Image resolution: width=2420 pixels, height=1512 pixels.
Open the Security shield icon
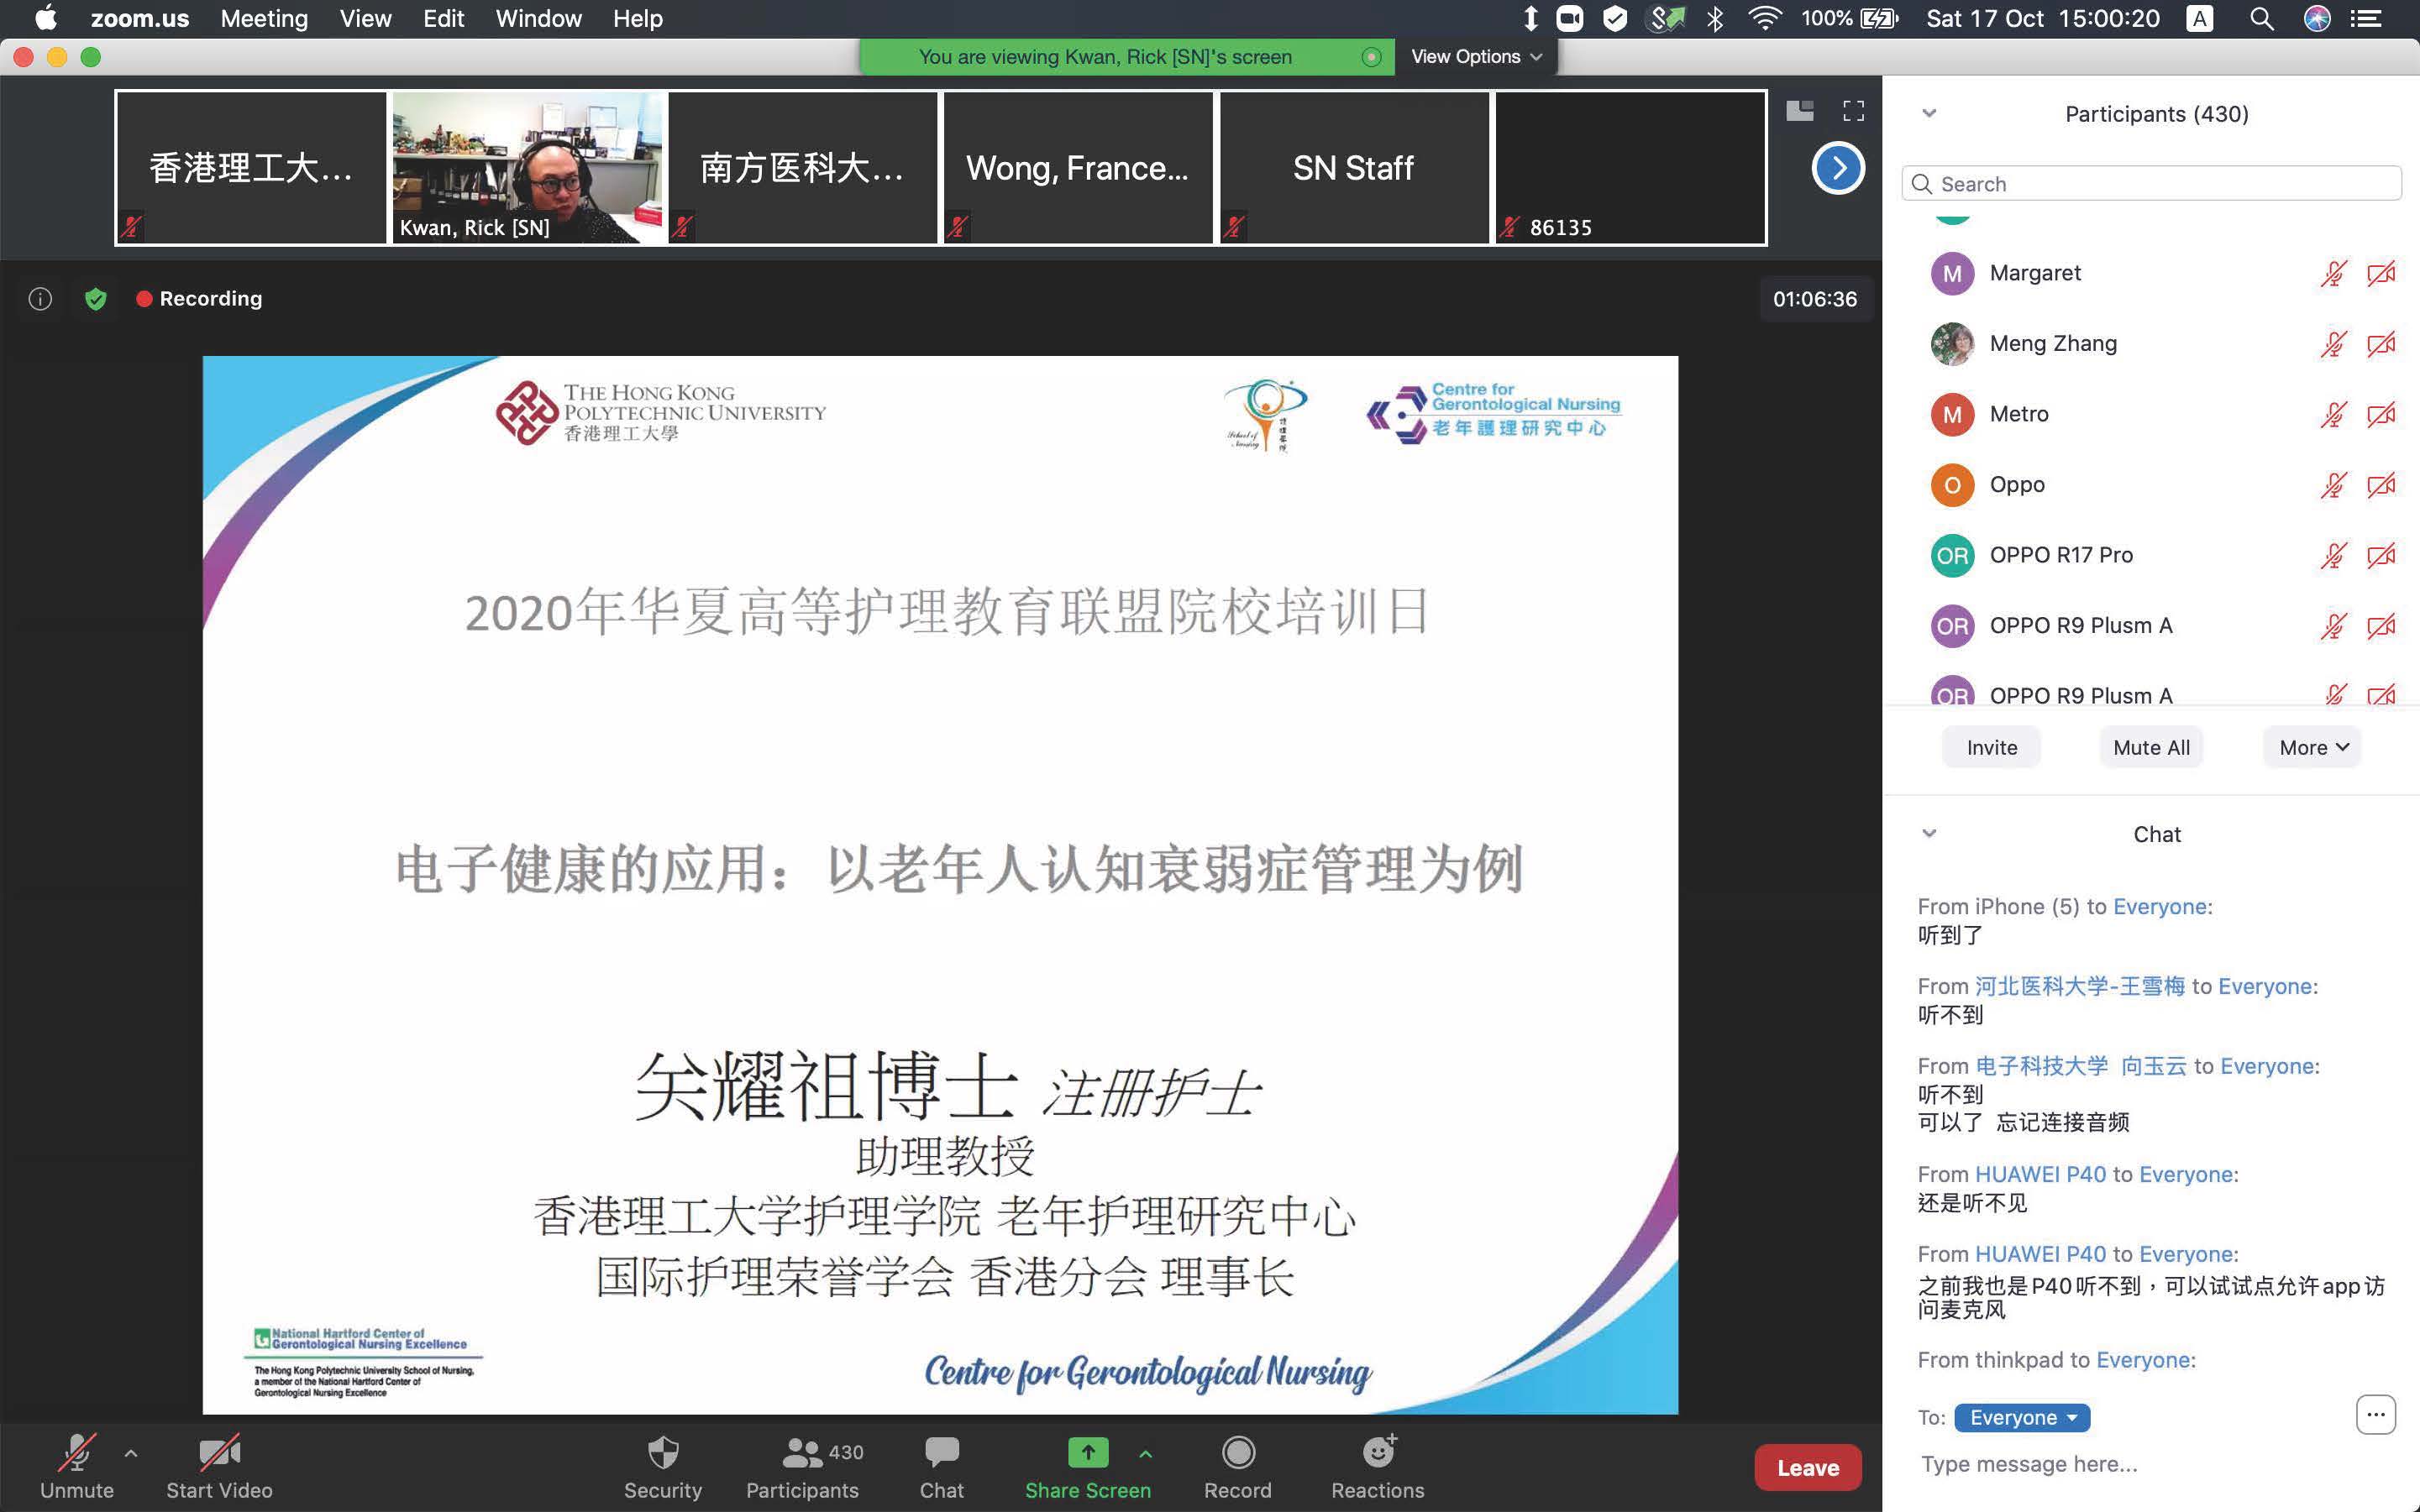662,1453
